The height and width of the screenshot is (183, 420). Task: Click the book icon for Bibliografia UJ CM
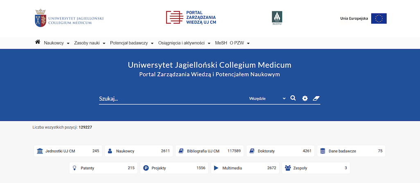click(181, 151)
